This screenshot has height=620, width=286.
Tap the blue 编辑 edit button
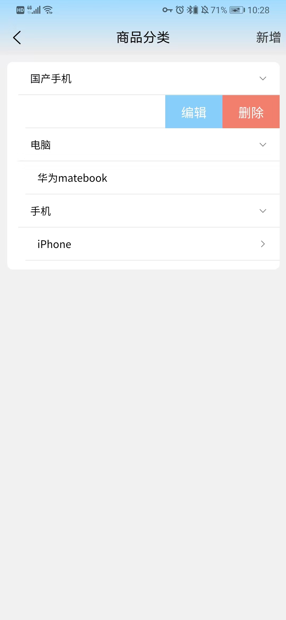tap(194, 112)
